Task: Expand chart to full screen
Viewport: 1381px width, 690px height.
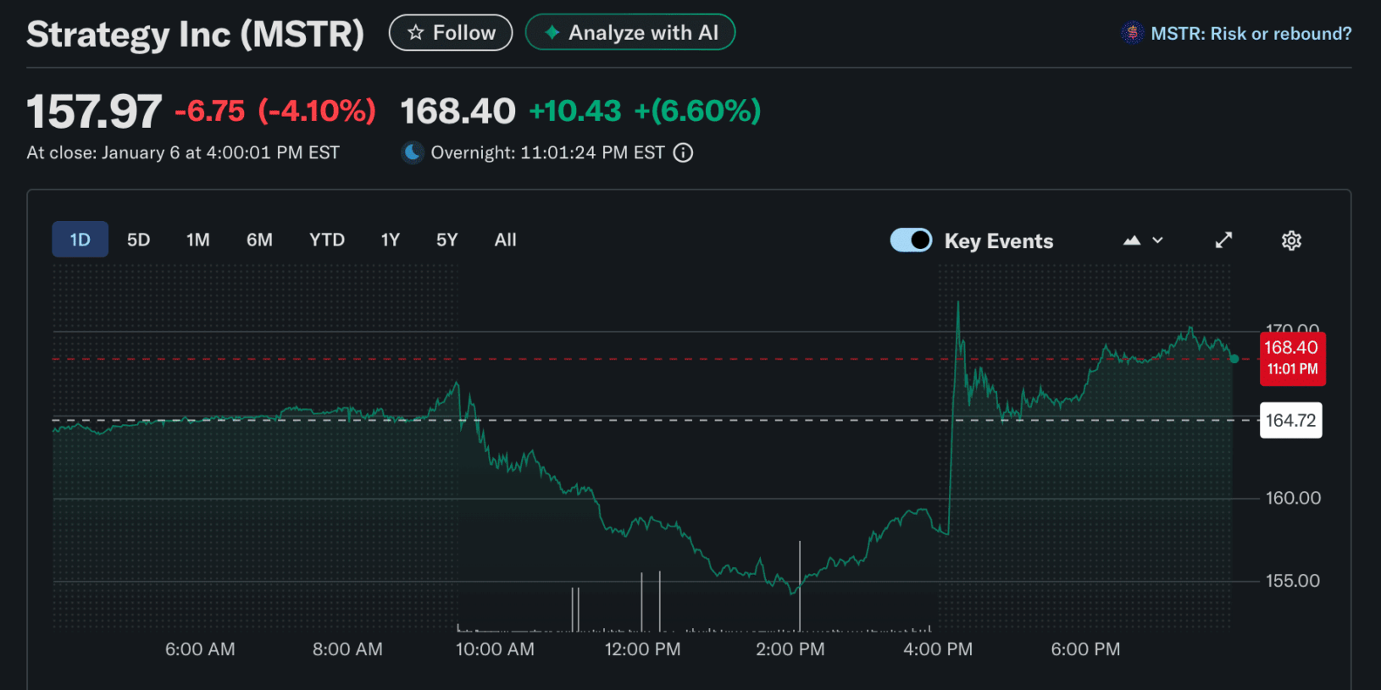Action: tap(1223, 240)
